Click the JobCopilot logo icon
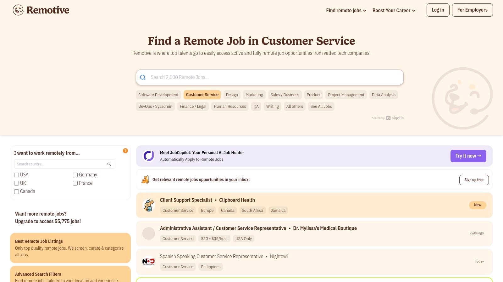Viewport: 503px width, 282px height. pyautogui.click(x=149, y=156)
